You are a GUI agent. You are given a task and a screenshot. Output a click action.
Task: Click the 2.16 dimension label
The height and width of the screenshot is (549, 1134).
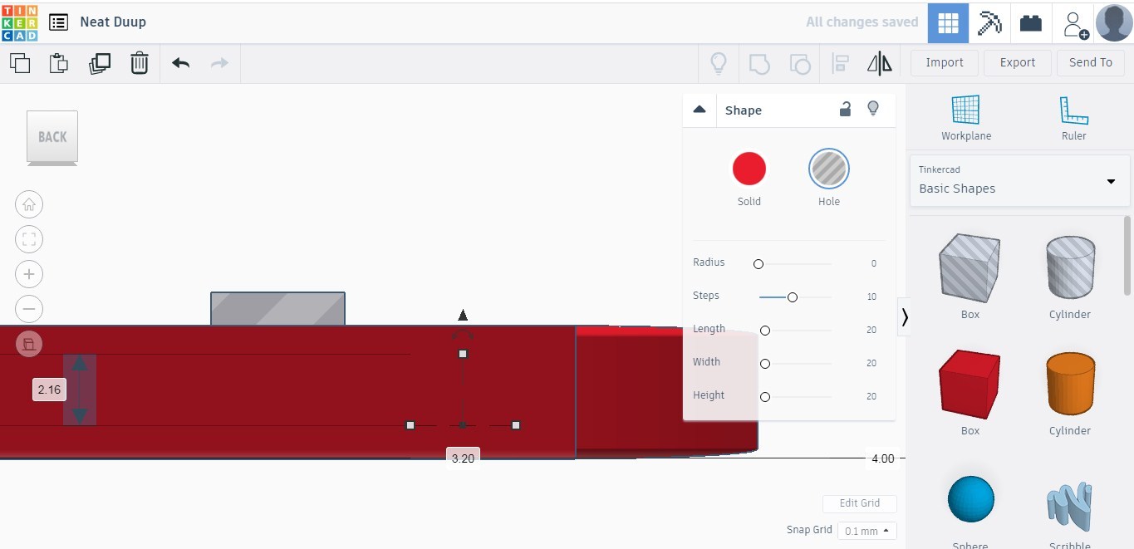pos(49,390)
